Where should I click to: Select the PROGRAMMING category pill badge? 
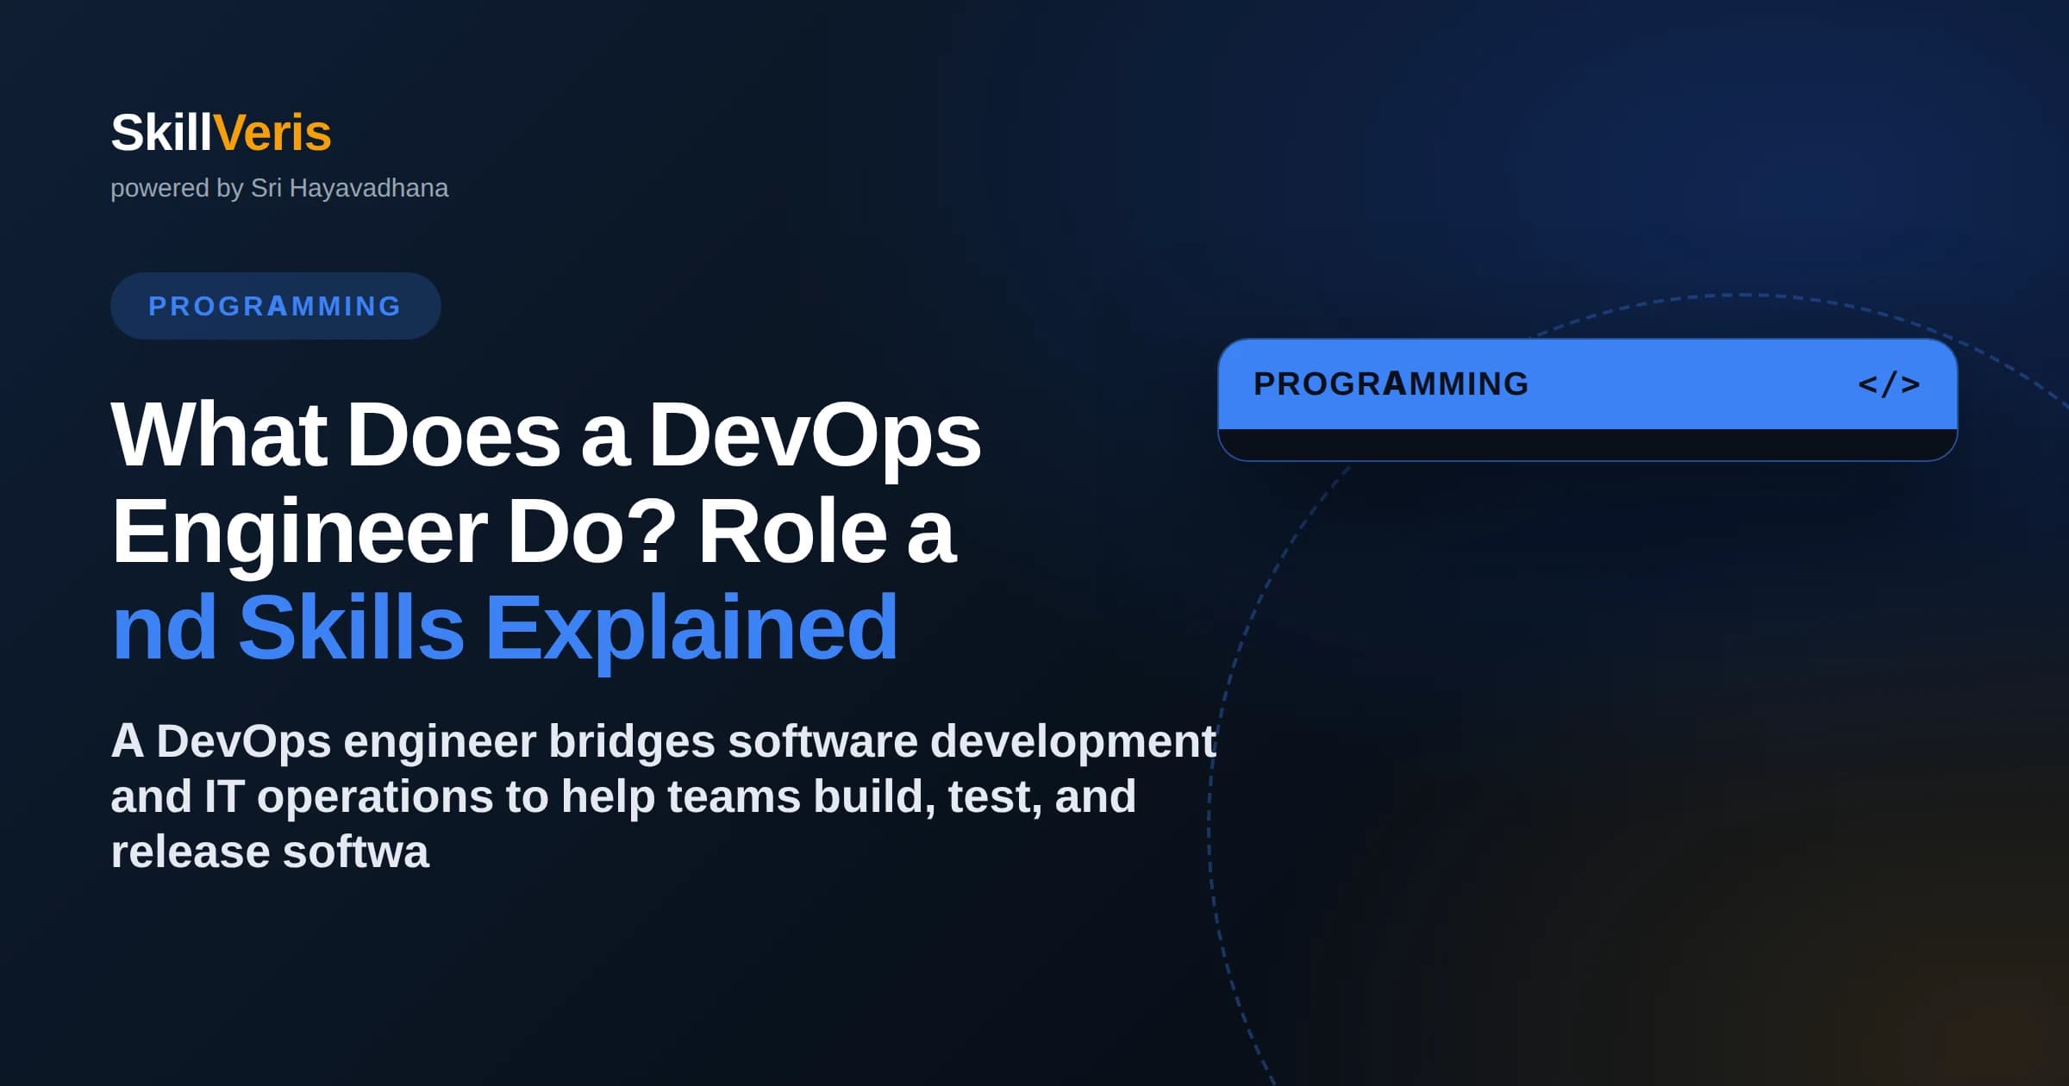click(x=276, y=306)
